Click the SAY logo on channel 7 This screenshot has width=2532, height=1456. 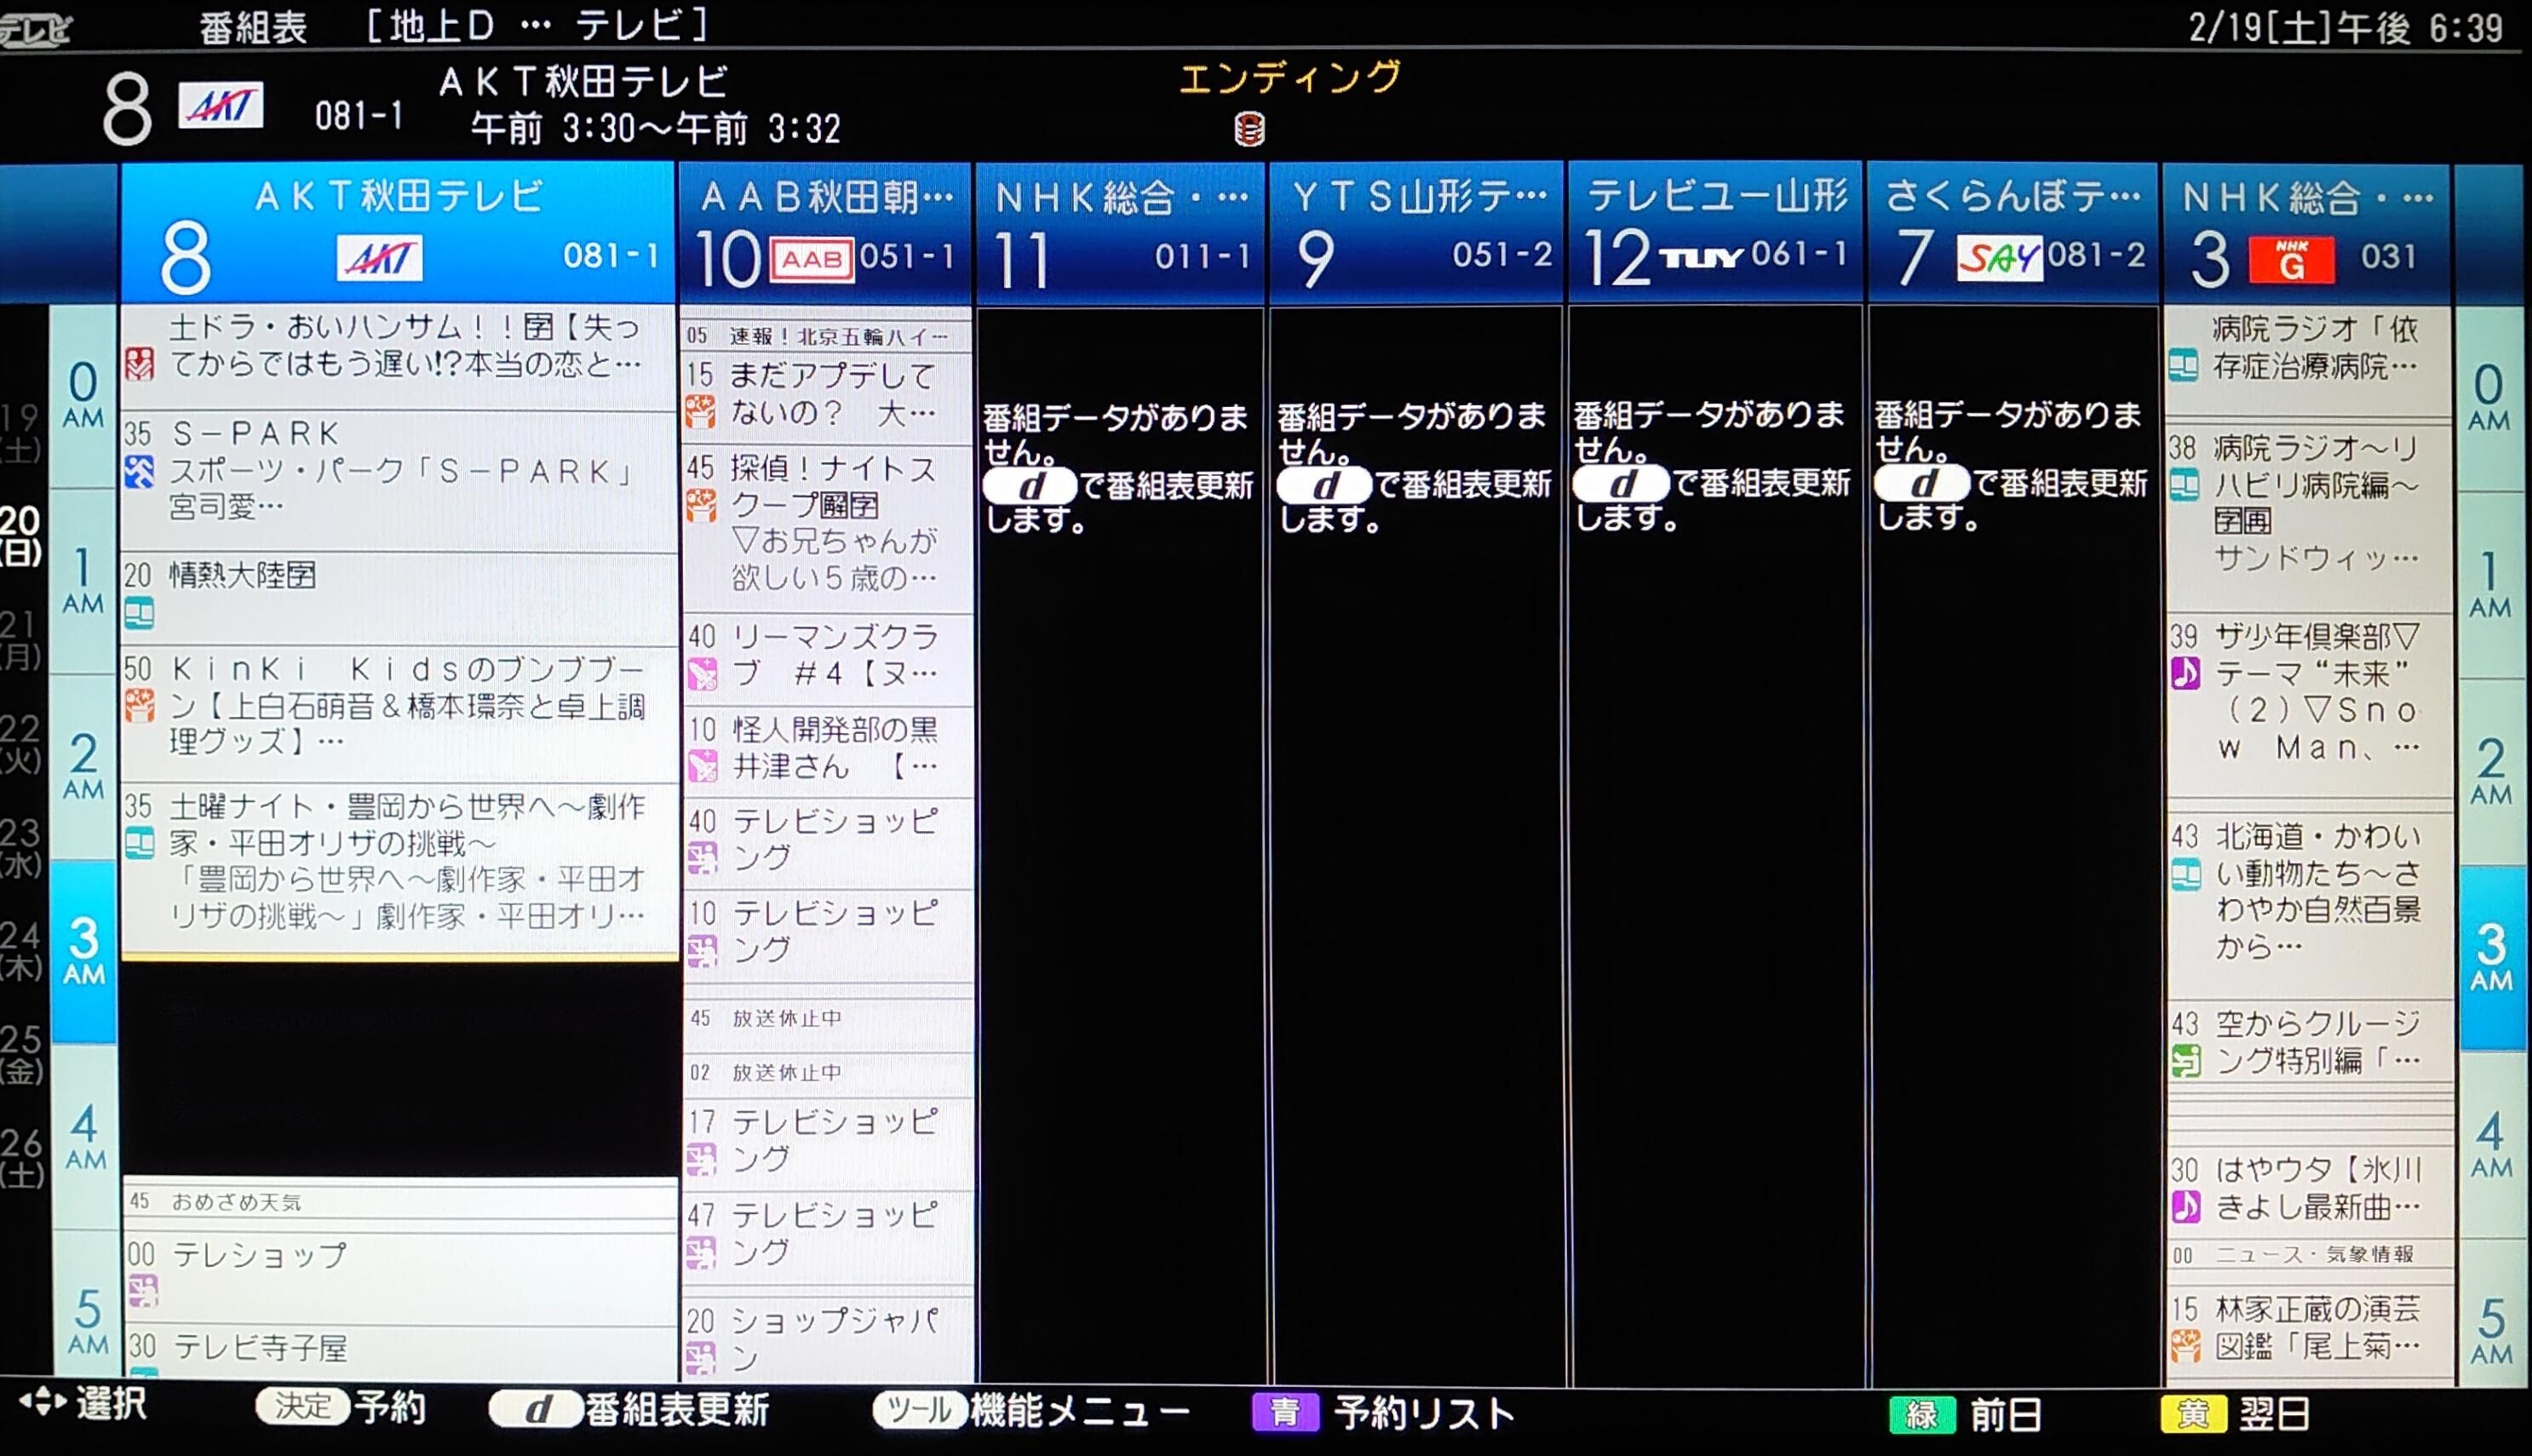tap(1998, 260)
